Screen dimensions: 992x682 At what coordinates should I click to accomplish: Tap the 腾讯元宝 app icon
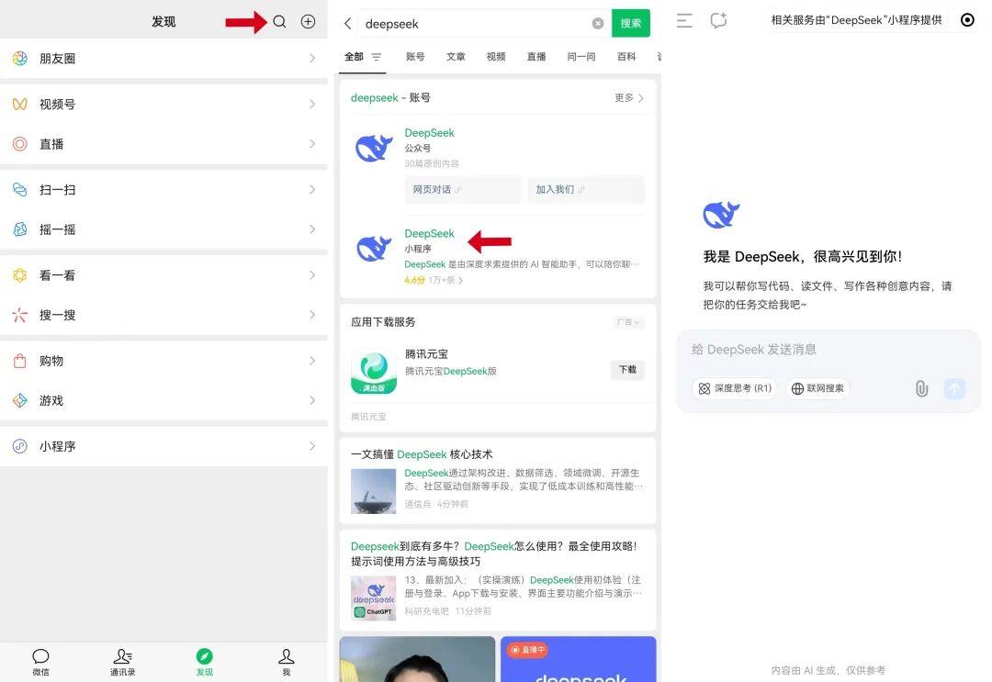(x=373, y=371)
